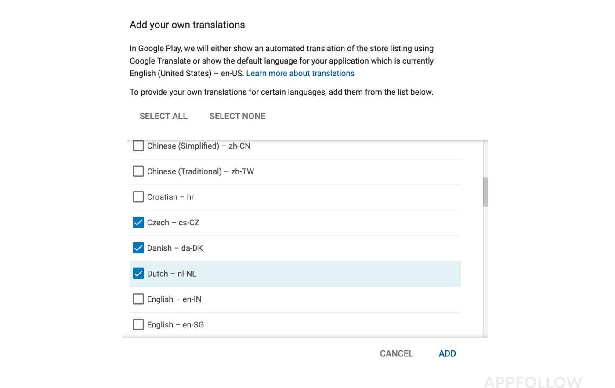The image size is (615, 388).
Task: Enable the Croatian – hr checkbox
Action: click(x=138, y=197)
